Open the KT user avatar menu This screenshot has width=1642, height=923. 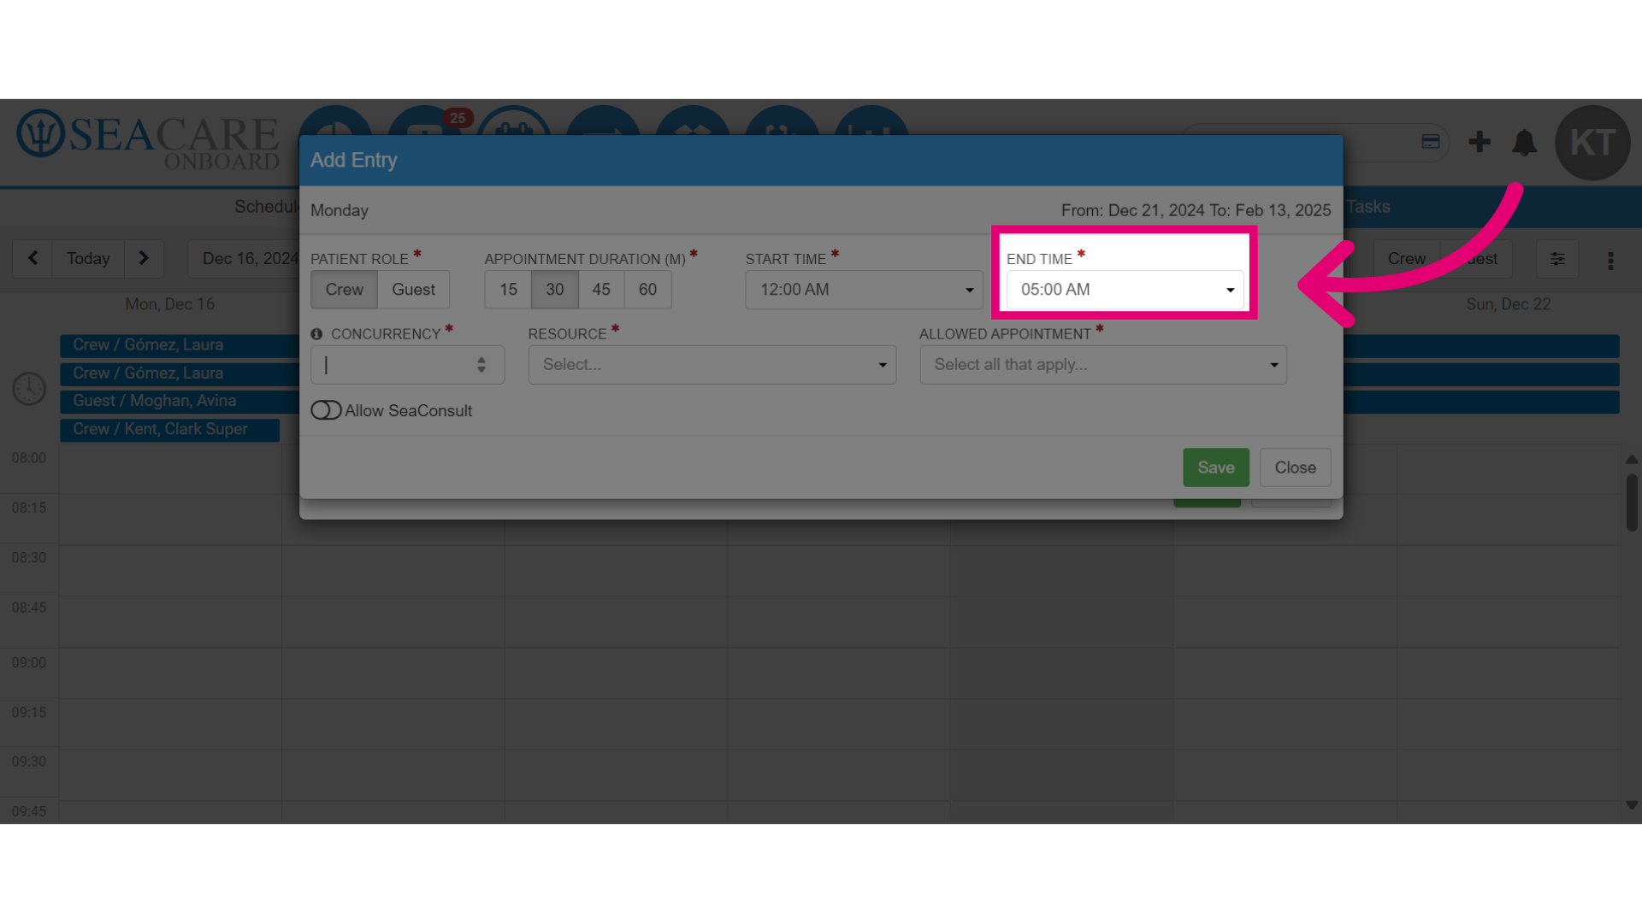click(x=1592, y=143)
